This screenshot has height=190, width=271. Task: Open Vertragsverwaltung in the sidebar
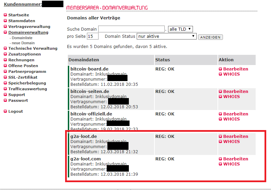(x=29, y=27)
